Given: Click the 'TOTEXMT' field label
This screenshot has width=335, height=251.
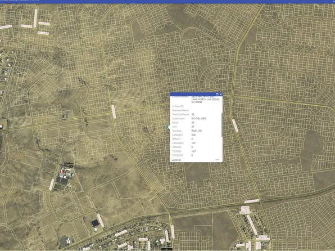Looking at the screenshot, I should (x=178, y=155).
